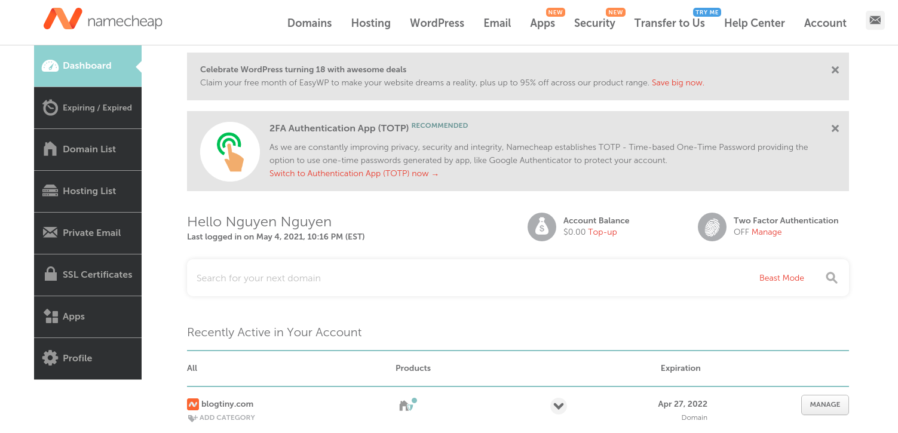The height and width of the screenshot is (433, 898).
Task: Open Profile from sidebar
Action: point(88,358)
